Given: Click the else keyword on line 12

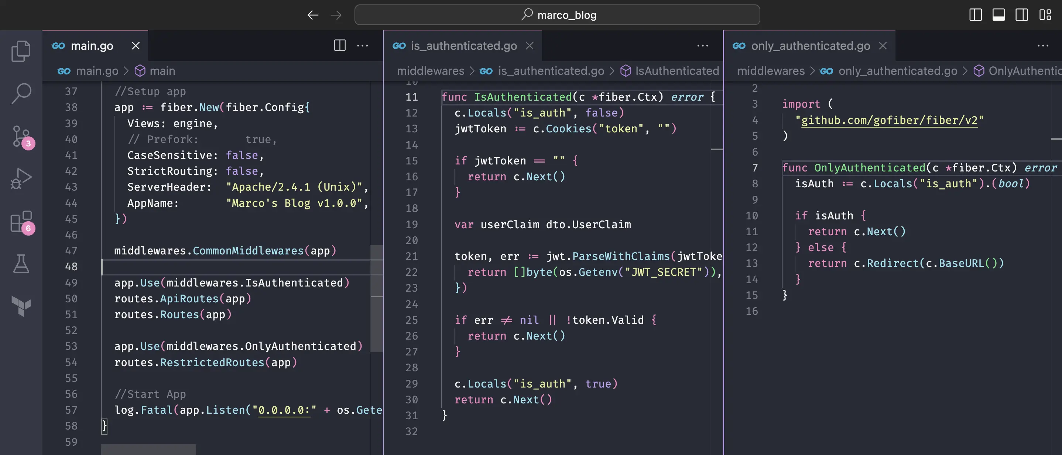Looking at the screenshot, I should (x=821, y=247).
